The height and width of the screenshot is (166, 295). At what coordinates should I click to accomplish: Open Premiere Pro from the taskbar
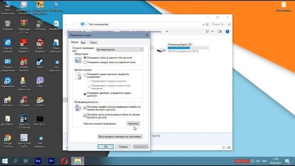[x=51, y=161]
